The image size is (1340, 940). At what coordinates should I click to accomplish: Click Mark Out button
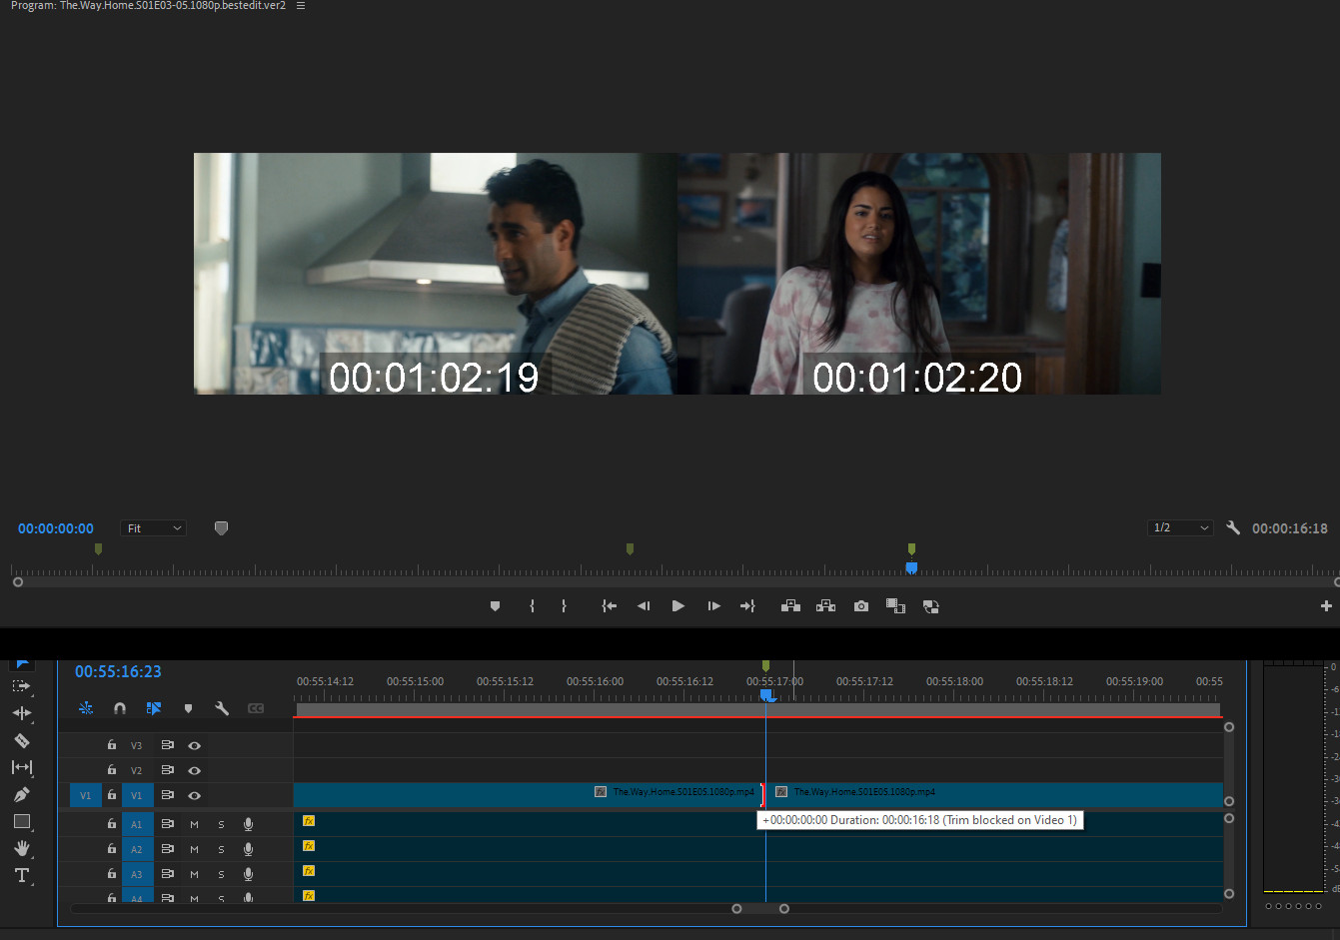pyautogui.click(x=564, y=606)
